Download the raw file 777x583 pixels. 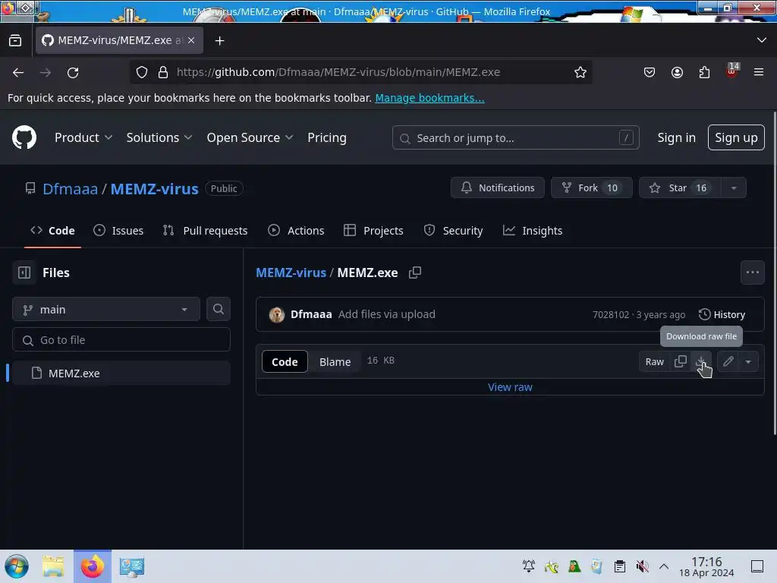701,361
